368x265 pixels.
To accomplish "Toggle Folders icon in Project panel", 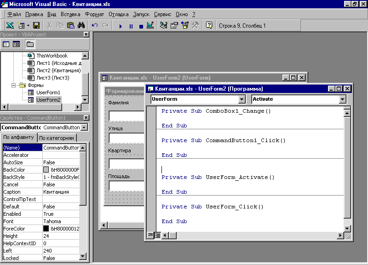I will pyautogui.click(x=30, y=44).
